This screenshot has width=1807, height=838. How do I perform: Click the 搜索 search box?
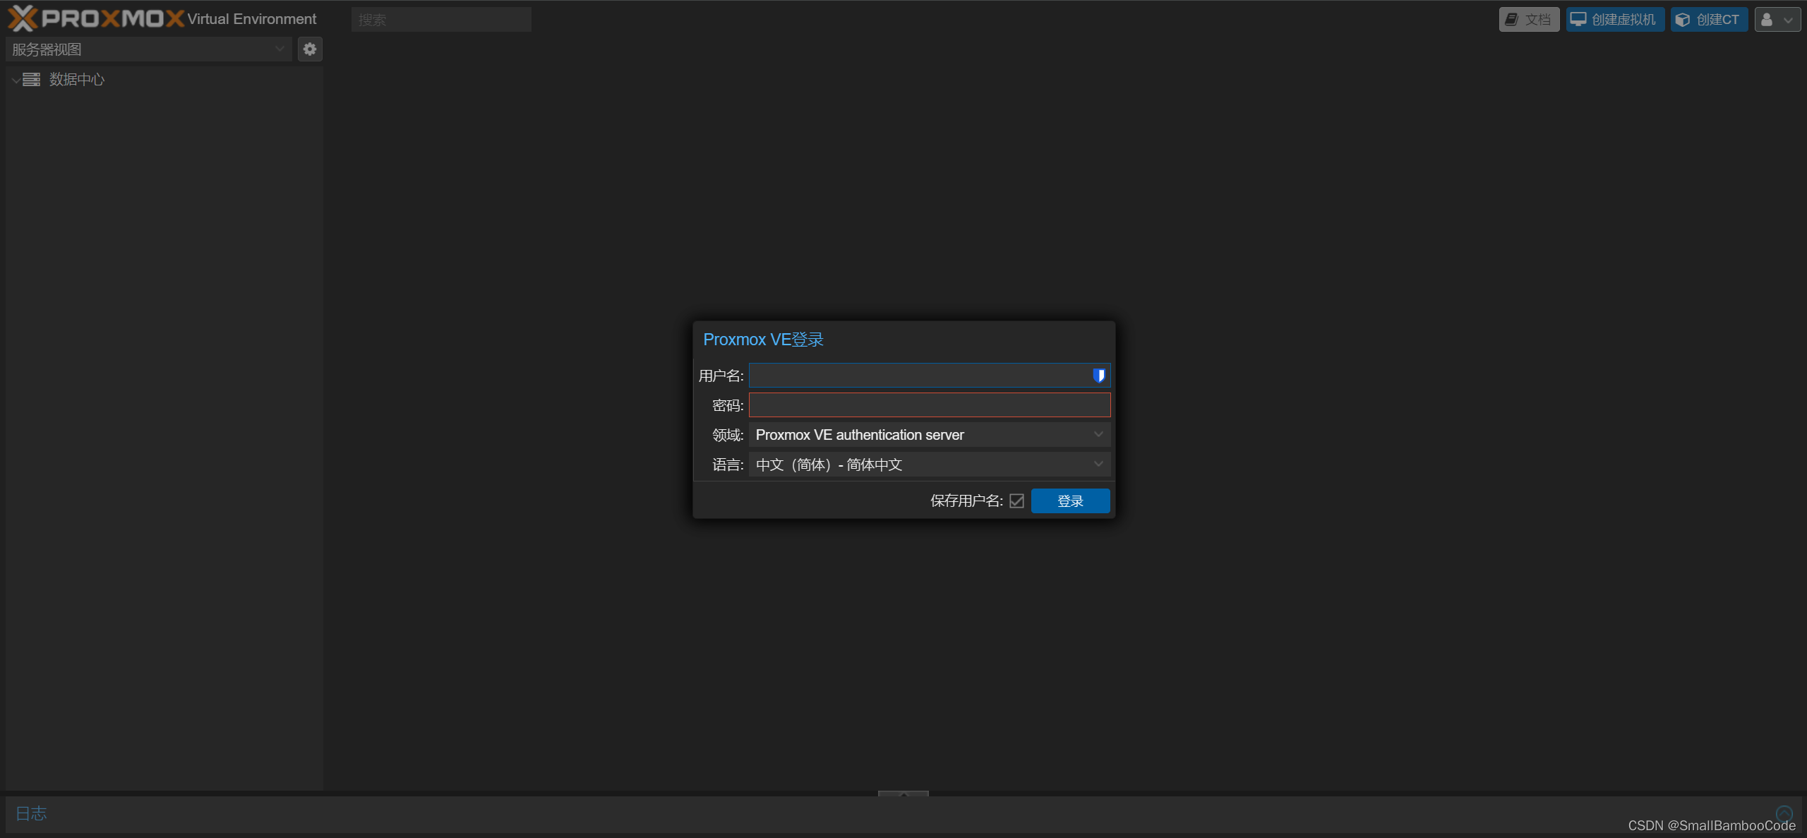click(441, 20)
